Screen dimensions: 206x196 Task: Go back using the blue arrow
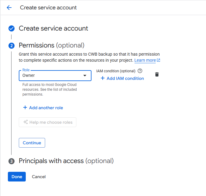[x=9, y=8]
